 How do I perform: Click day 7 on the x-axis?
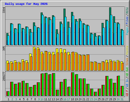point(31,99)
